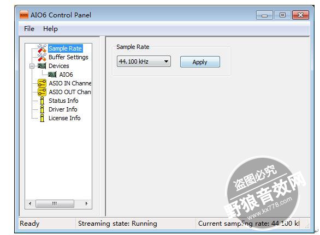Click the ASIO OUT Channels yellow icon
Screen dimensions: 320x235
pos(42,92)
